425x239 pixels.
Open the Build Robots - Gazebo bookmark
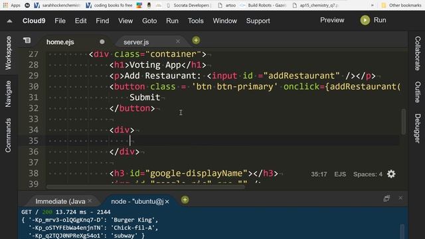point(263,5)
